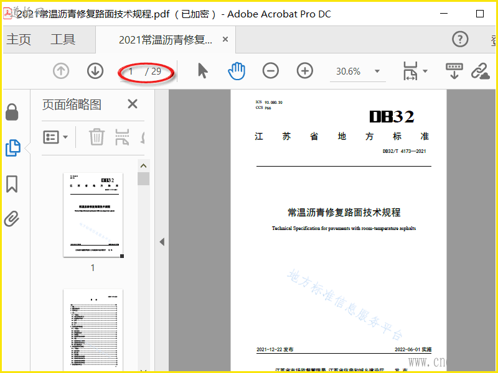The image size is (498, 373).
Task: Click the DB32/T 4173—2021 standard number
Action: coord(404,151)
